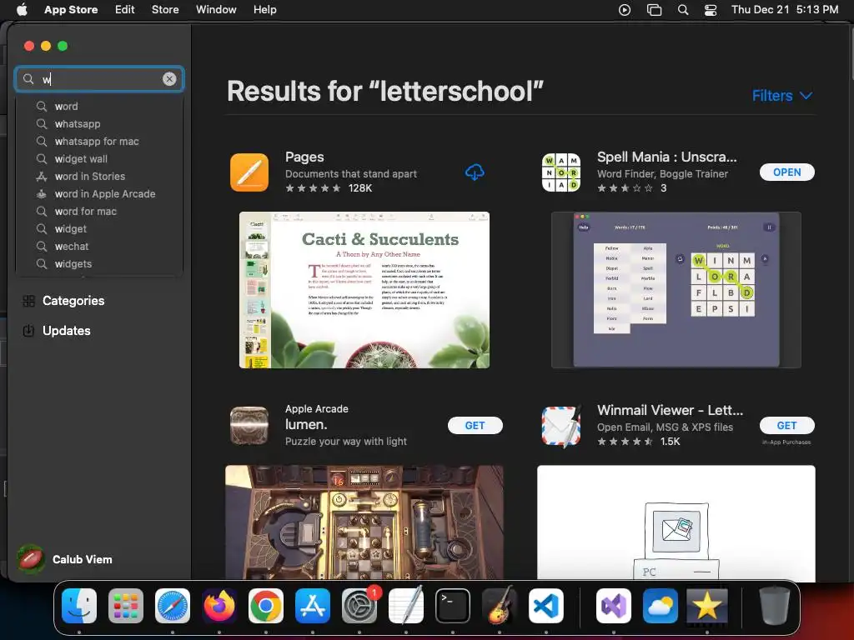Open the Pages app title link
The image size is (854, 640).
pos(304,157)
